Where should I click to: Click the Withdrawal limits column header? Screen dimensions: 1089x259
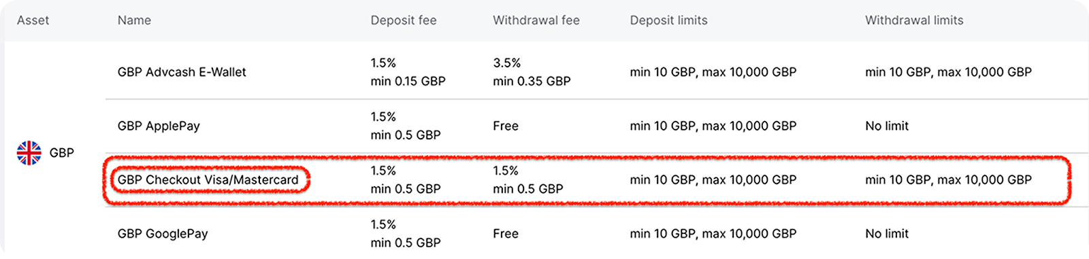(x=914, y=20)
